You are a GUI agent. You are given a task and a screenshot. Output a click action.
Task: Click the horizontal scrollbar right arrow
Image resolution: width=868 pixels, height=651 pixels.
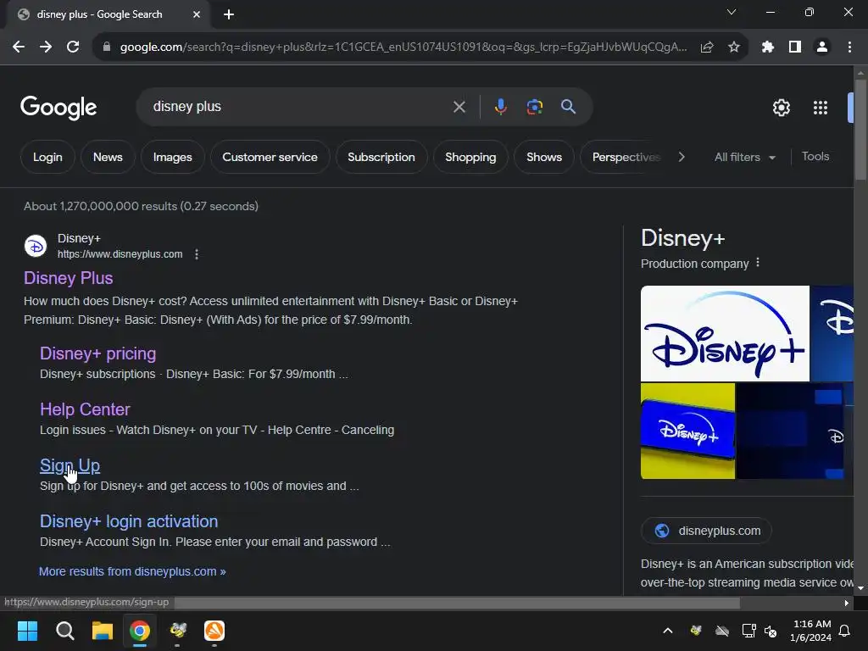pos(846,603)
